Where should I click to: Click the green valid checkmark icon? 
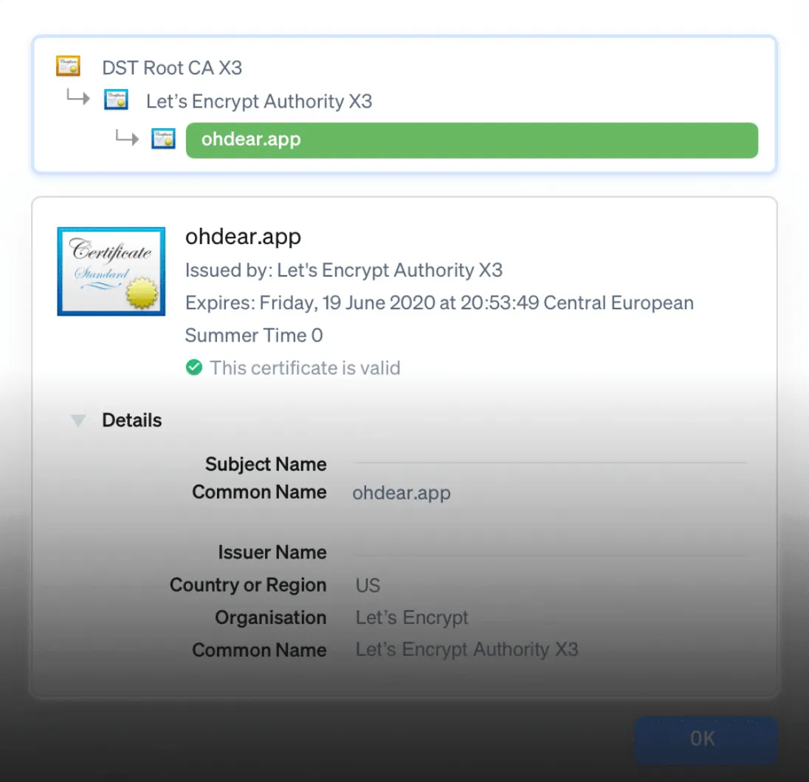tap(194, 367)
